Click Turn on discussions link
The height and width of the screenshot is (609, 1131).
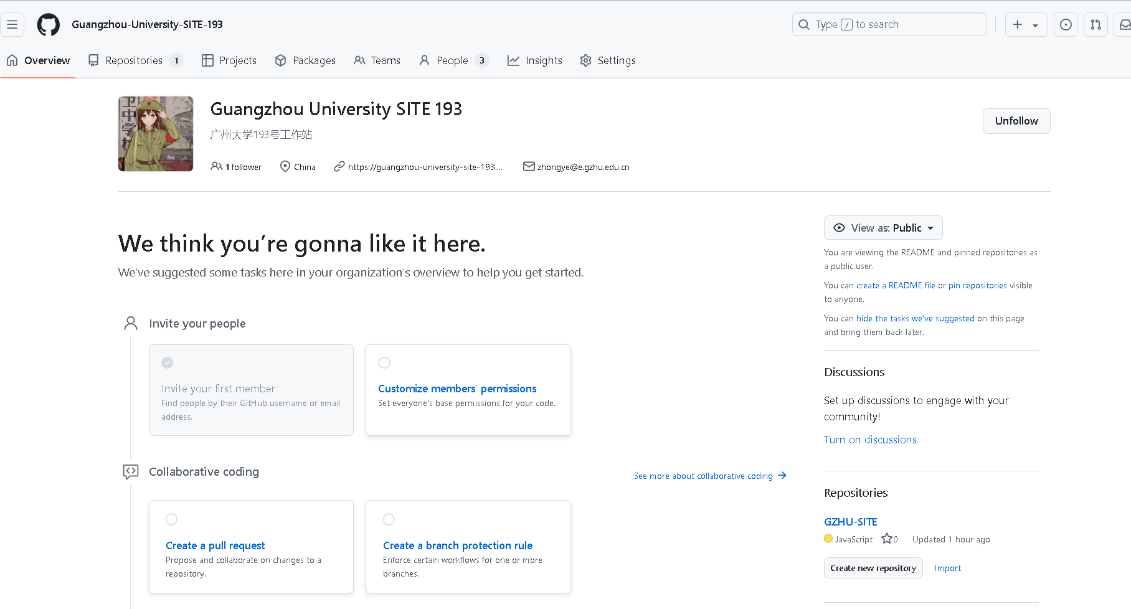point(870,440)
